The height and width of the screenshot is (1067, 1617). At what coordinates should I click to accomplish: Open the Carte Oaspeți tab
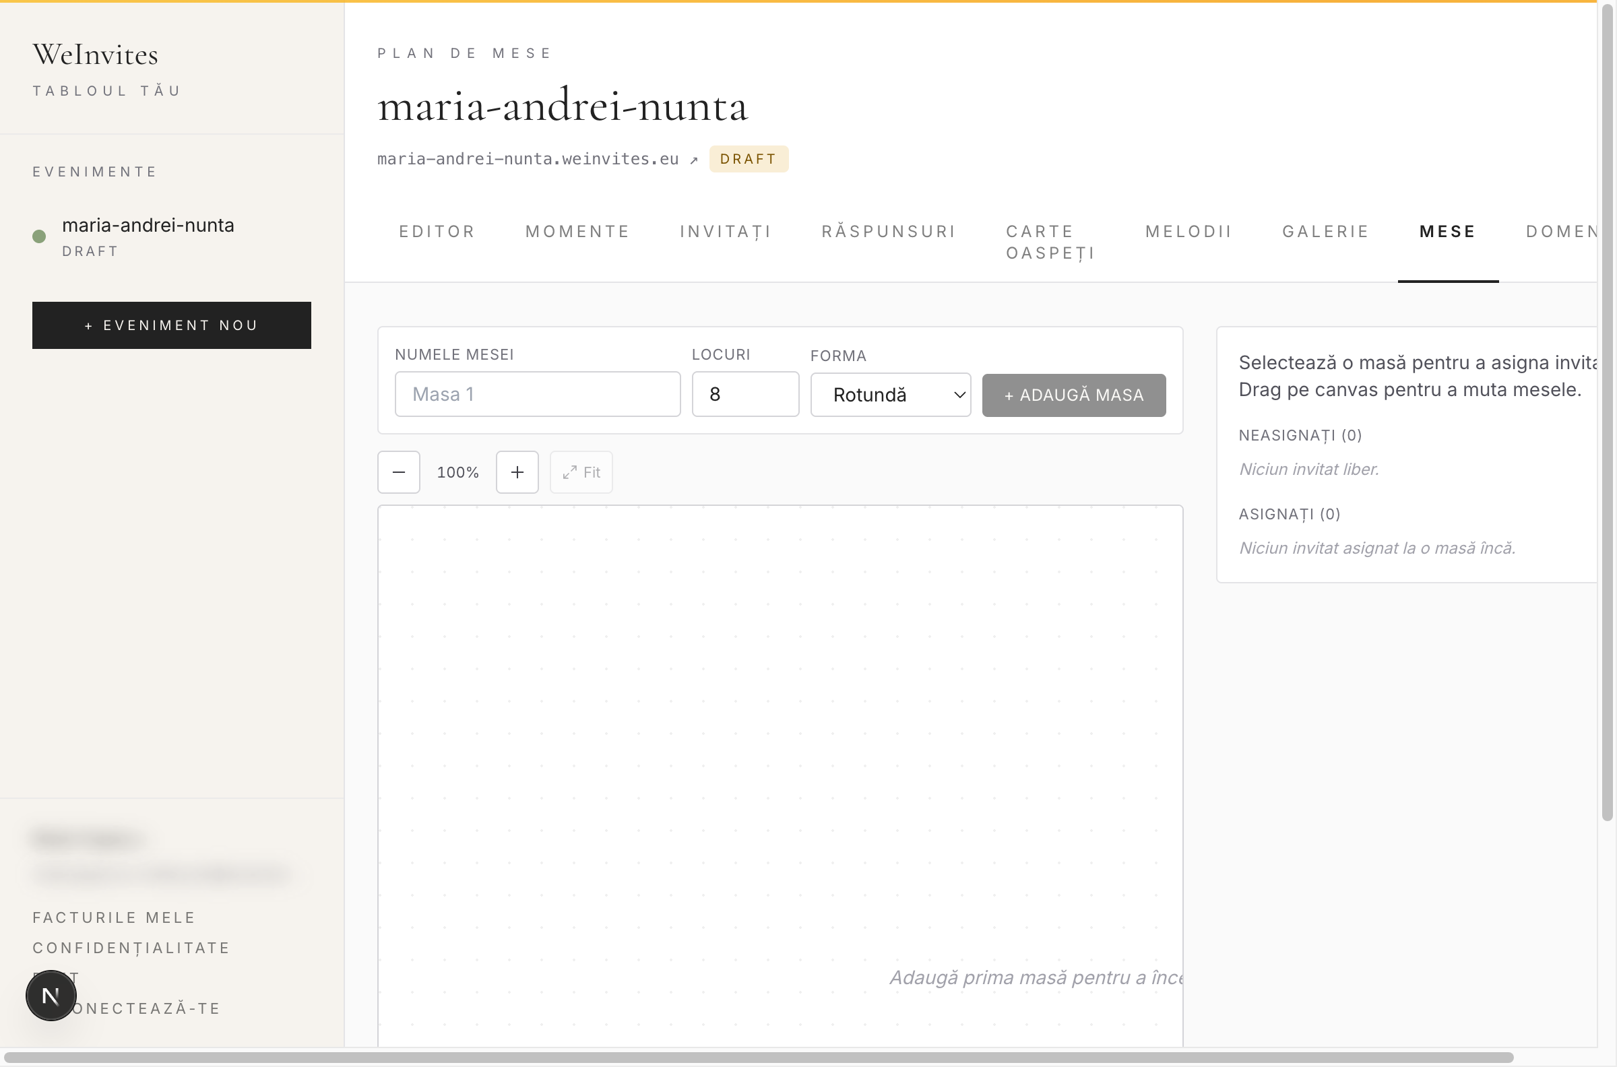point(1051,243)
